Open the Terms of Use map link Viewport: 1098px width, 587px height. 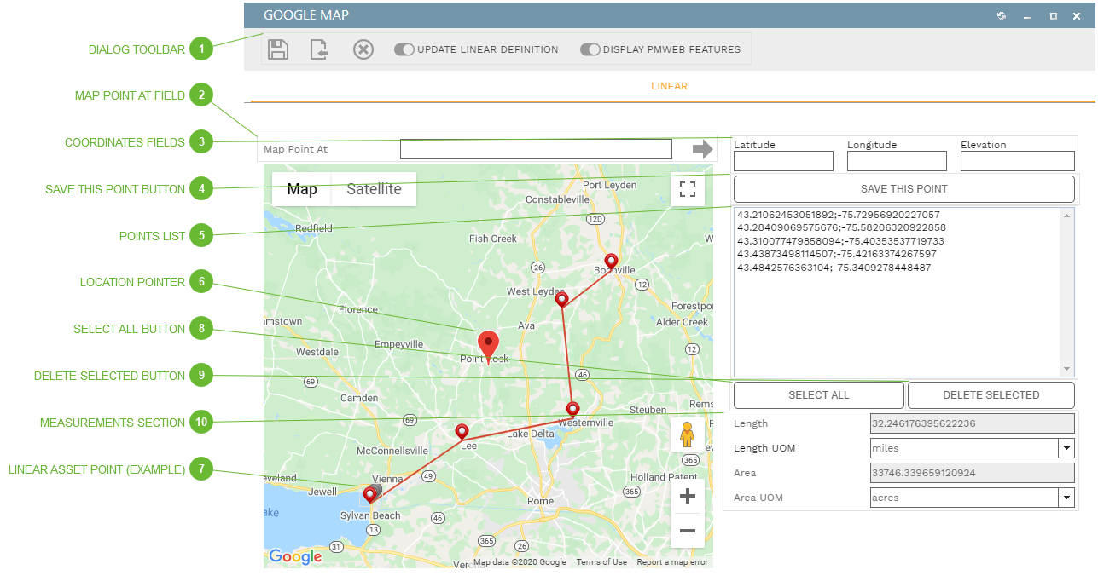601,562
